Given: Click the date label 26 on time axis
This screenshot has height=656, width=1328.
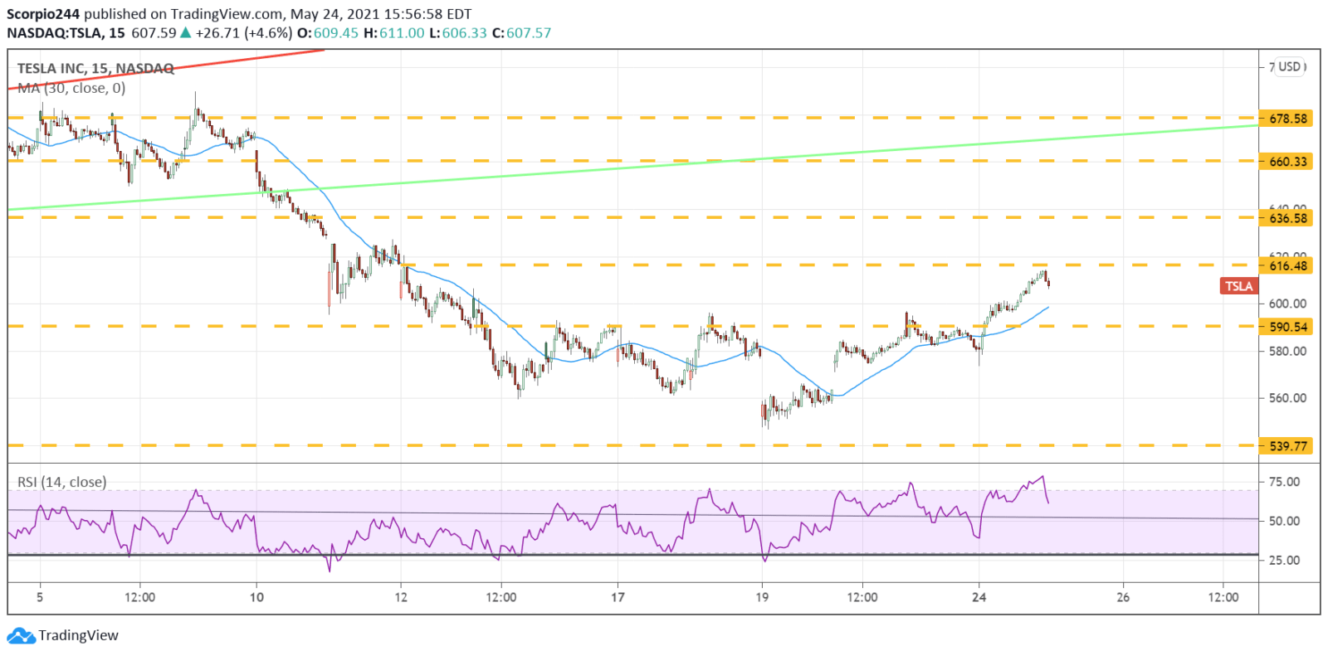Looking at the screenshot, I should (x=1123, y=597).
